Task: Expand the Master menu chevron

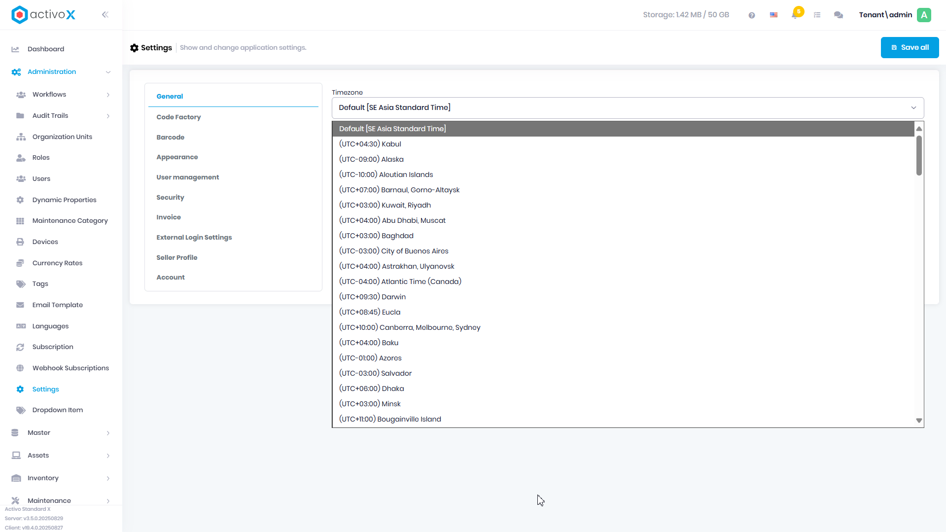Action: [108, 433]
